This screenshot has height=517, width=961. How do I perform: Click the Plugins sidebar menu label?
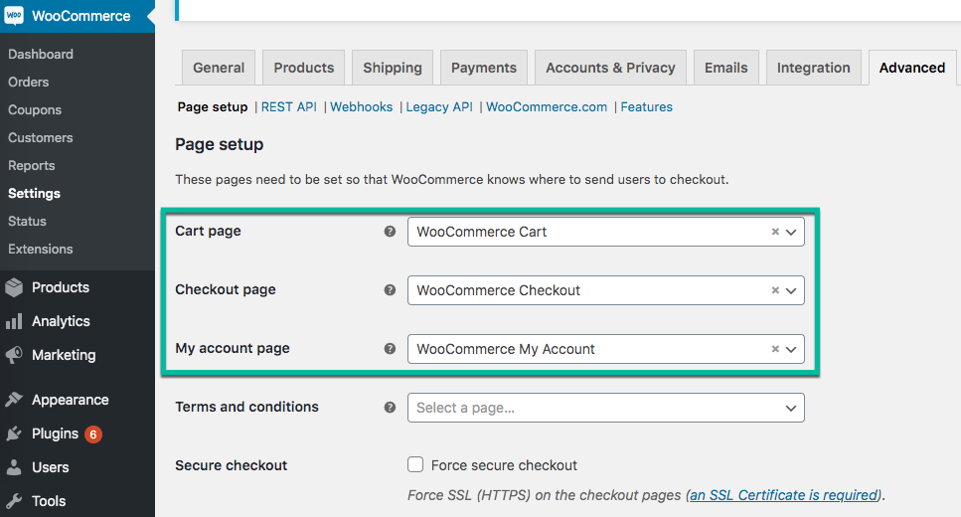[x=56, y=433]
